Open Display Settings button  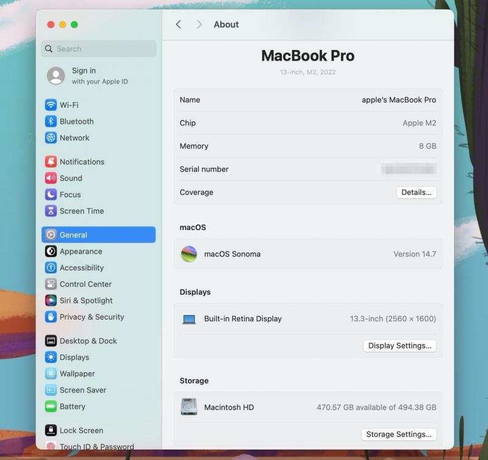400,346
